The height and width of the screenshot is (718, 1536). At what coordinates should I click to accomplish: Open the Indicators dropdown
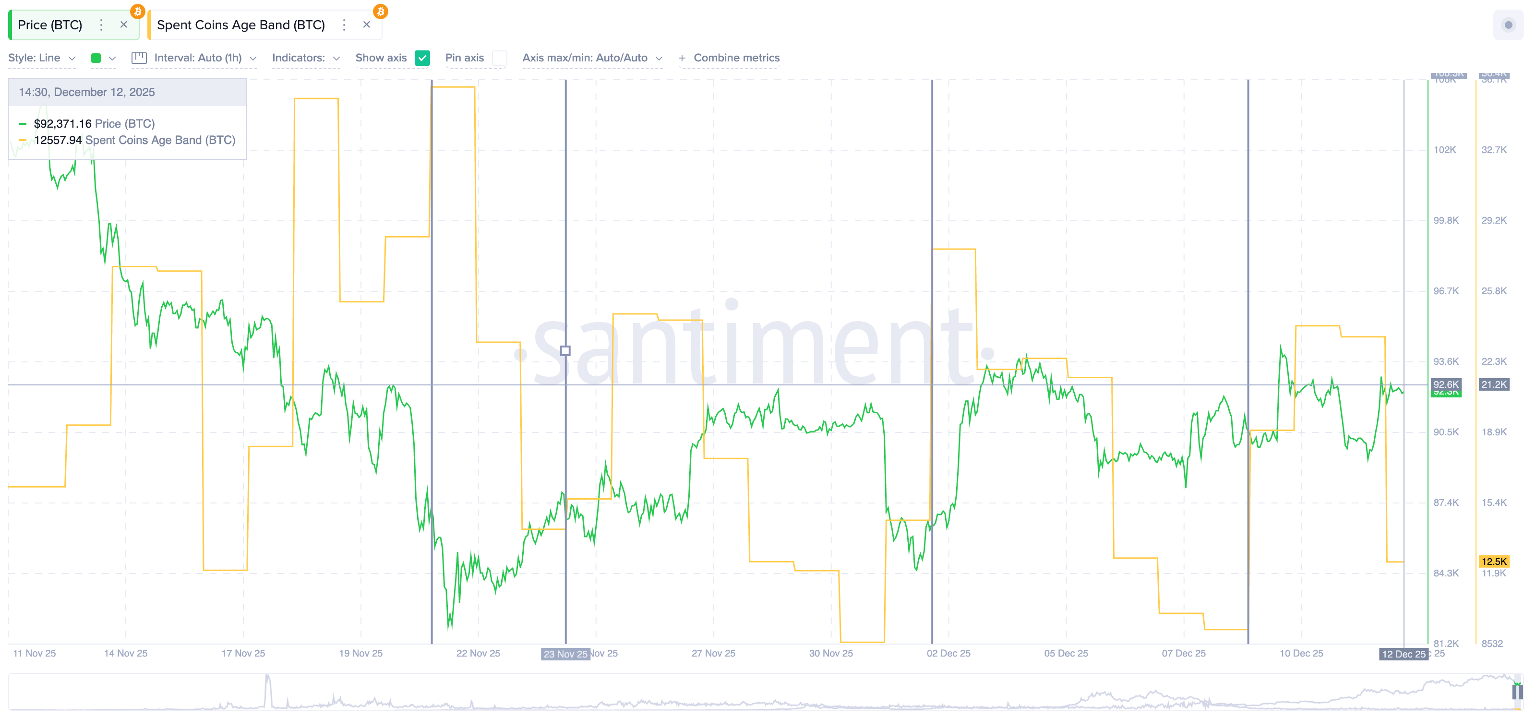click(x=306, y=58)
